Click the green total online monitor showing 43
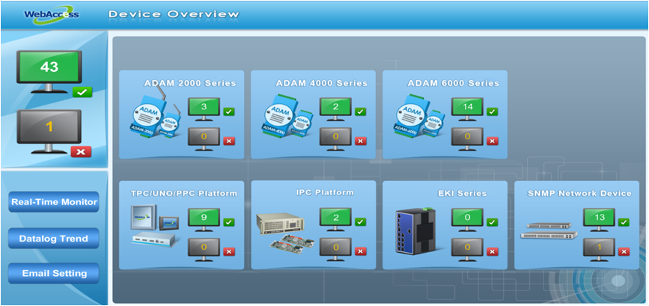 pyautogui.click(x=49, y=72)
